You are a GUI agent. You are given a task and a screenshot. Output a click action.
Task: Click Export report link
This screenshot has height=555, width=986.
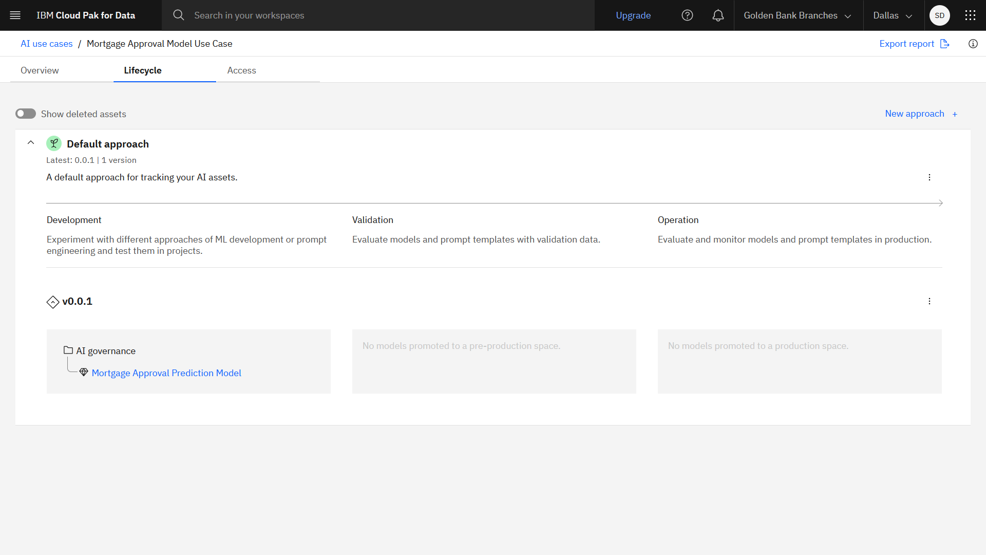907,44
